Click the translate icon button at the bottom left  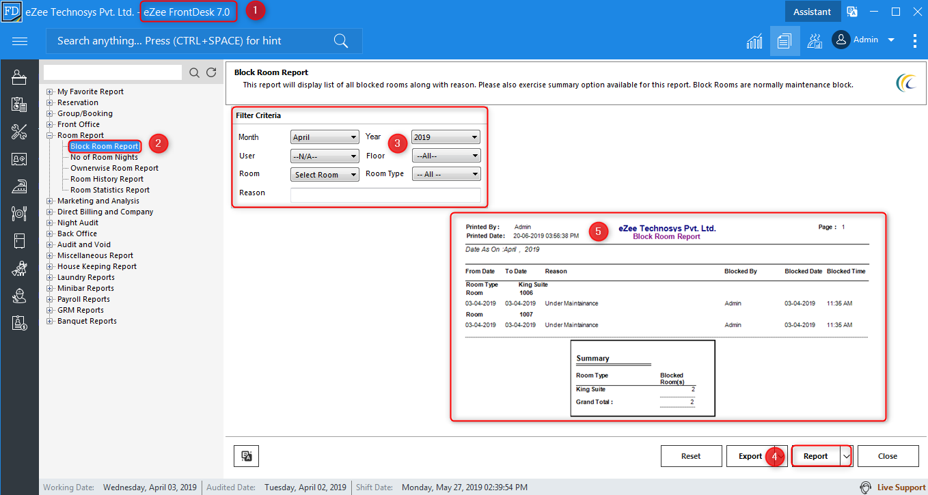(x=246, y=456)
